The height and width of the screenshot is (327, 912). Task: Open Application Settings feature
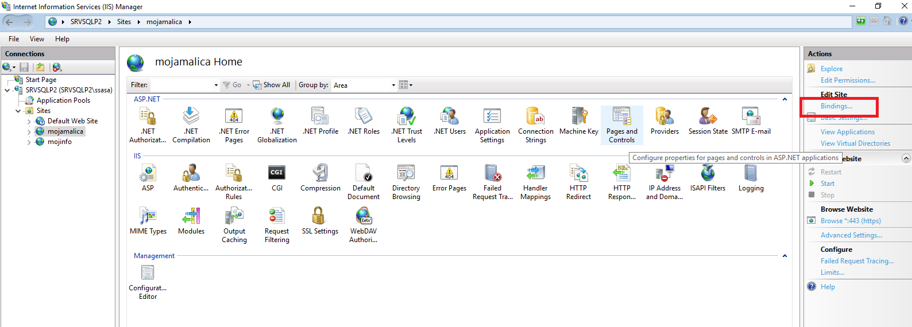pos(492,124)
